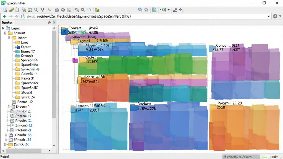Screen dimensions: 283x159
Task: Select the Lewd folder in tree
Action: 24,42
